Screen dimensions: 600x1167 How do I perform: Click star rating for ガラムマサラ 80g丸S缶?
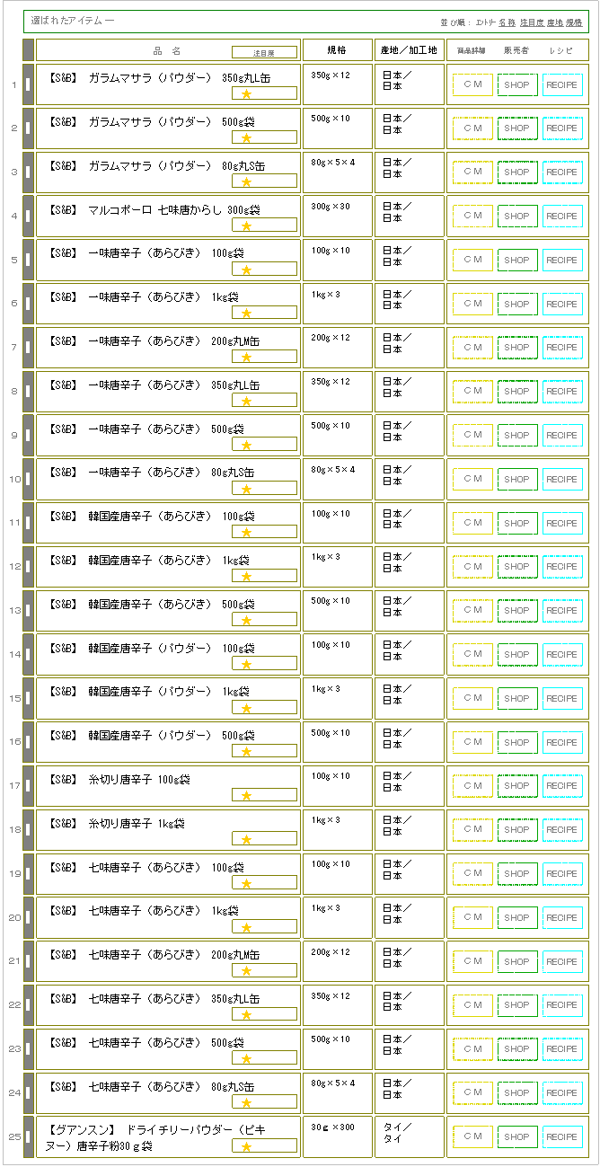click(x=246, y=181)
